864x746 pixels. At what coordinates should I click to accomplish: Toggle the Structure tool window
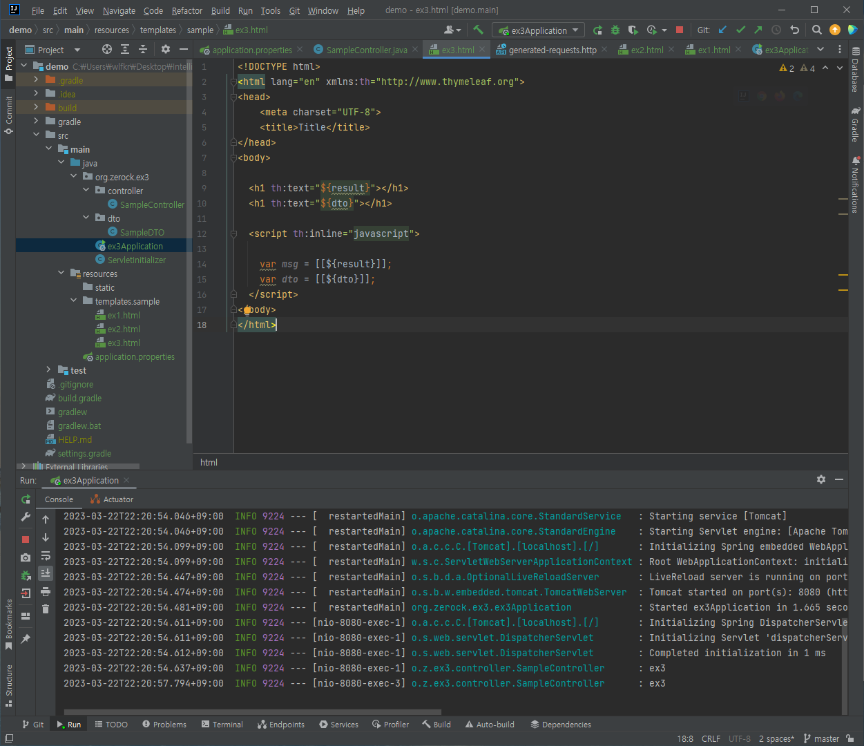[x=8, y=686]
